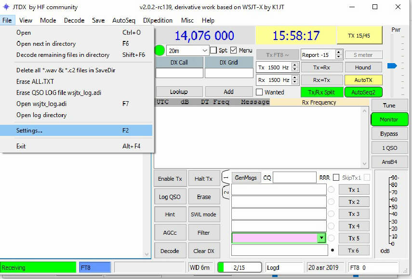Select Settings... in the File menu
The height and width of the screenshot is (279, 412).
76,130
